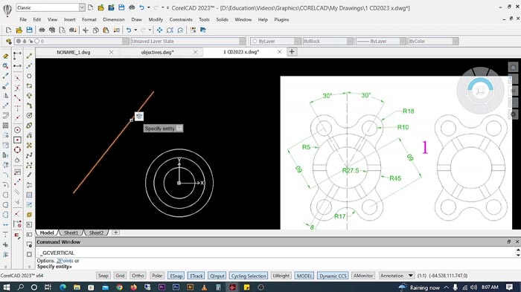Click the Paste clipboard icon in the standard toolbar
This screenshot has height=292, width=521.
pyautogui.click(x=106, y=30)
